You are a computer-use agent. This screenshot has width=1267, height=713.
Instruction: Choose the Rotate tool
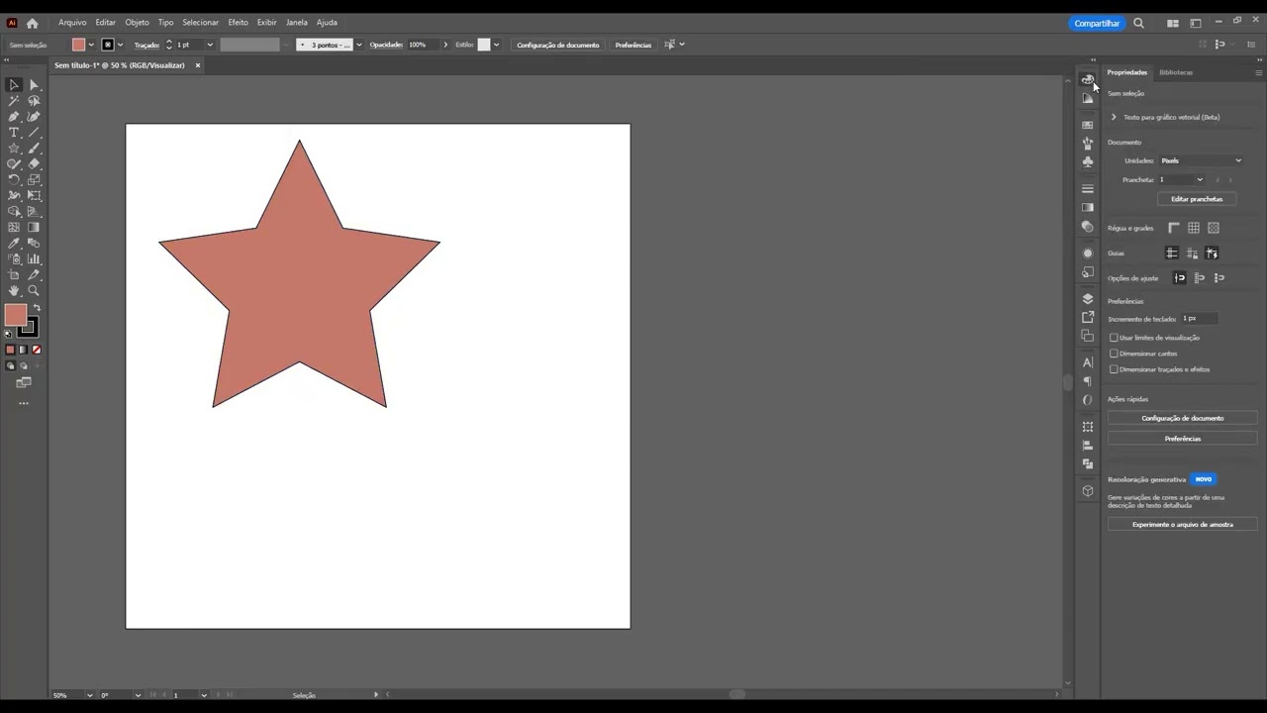[x=14, y=180]
